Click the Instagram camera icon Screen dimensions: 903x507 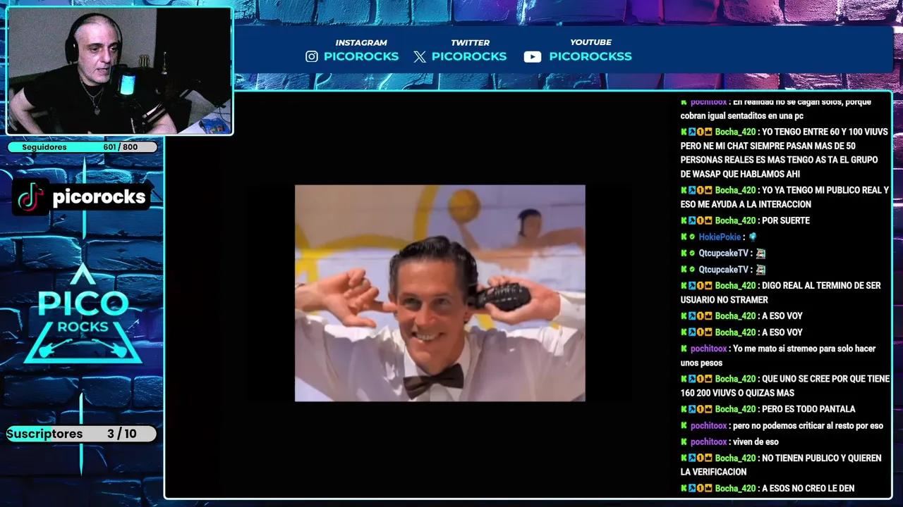click(x=311, y=56)
